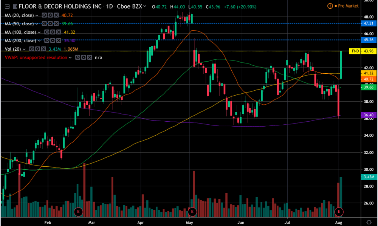Toggle visibility of MA (200, close)
Screen dimensions: 378x226
coord(47,40)
